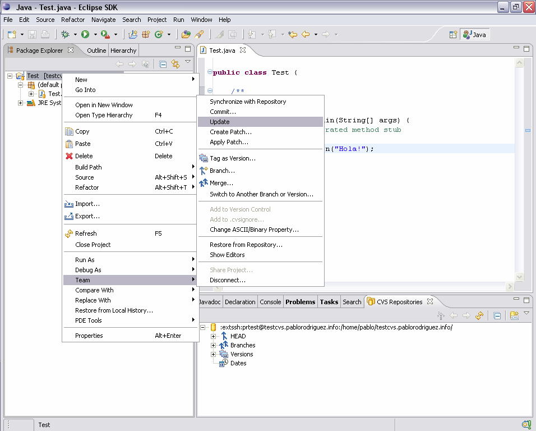This screenshot has height=431, width=536.
Task: Click the Open Perspective icon
Action: coord(453,35)
